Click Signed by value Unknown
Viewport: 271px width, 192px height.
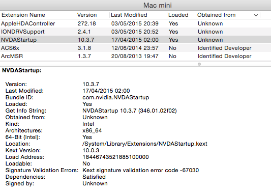pos(95,183)
